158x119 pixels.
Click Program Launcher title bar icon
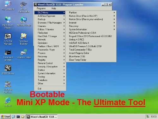coord(36,4)
